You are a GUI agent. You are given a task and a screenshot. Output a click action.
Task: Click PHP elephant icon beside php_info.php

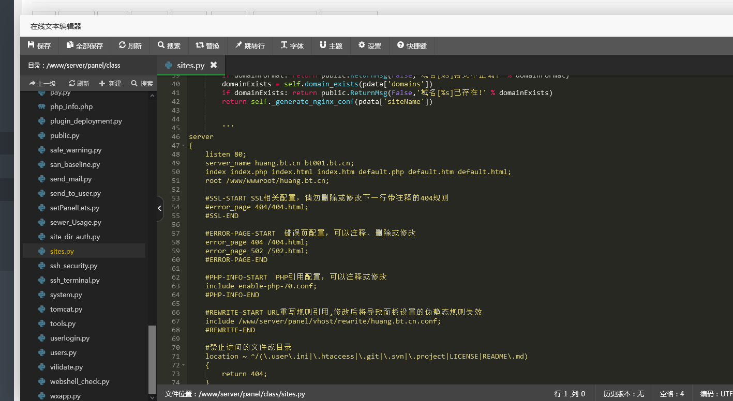(41, 106)
